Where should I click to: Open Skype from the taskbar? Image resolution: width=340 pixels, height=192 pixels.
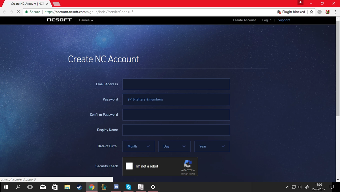click(128, 187)
